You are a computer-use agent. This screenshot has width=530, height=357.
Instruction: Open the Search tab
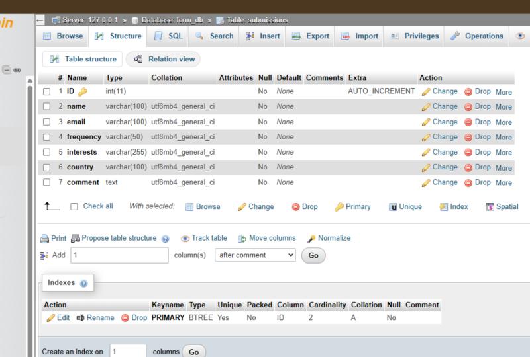(x=214, y=36)
